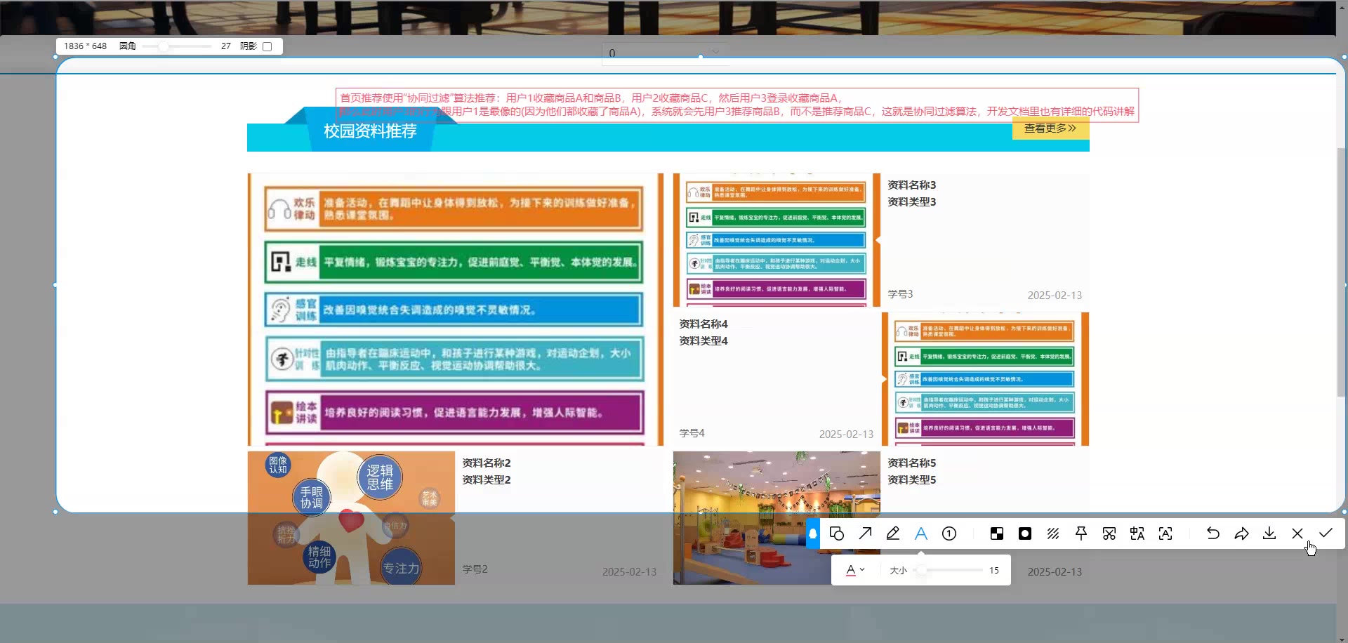Click the 学号3 label
The image size is (1348, 643).
(900, 294)
